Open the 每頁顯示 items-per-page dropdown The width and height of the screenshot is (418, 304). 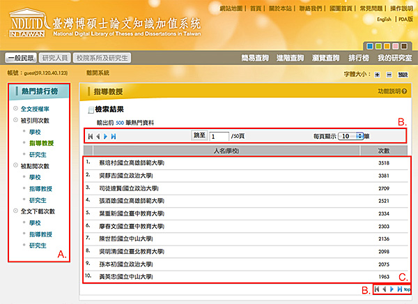pyautogui.click(x=350, y=136)
